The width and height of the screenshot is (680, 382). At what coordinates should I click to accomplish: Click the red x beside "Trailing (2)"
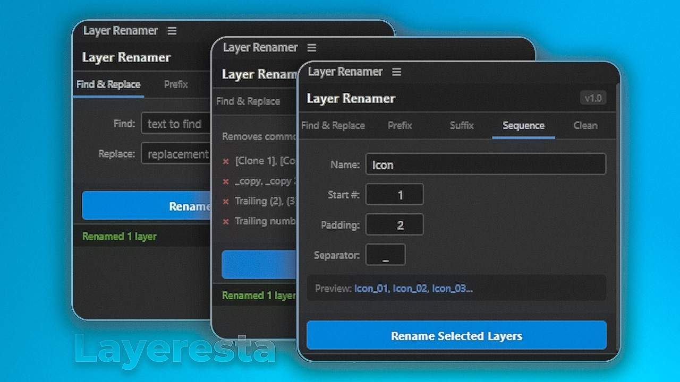pyautogui.click(x=226, y=202)
